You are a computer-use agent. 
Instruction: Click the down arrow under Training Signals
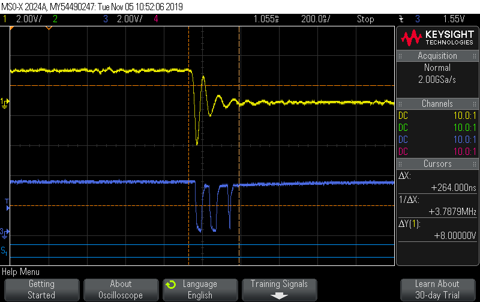279,296
